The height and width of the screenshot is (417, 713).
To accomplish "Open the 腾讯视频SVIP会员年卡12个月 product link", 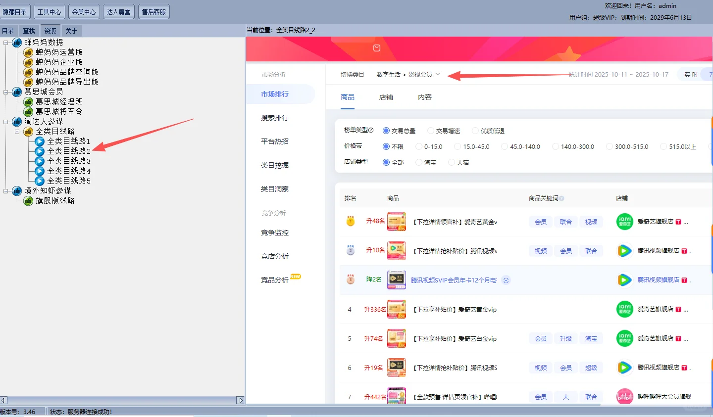I will click(x=454, y=280).
